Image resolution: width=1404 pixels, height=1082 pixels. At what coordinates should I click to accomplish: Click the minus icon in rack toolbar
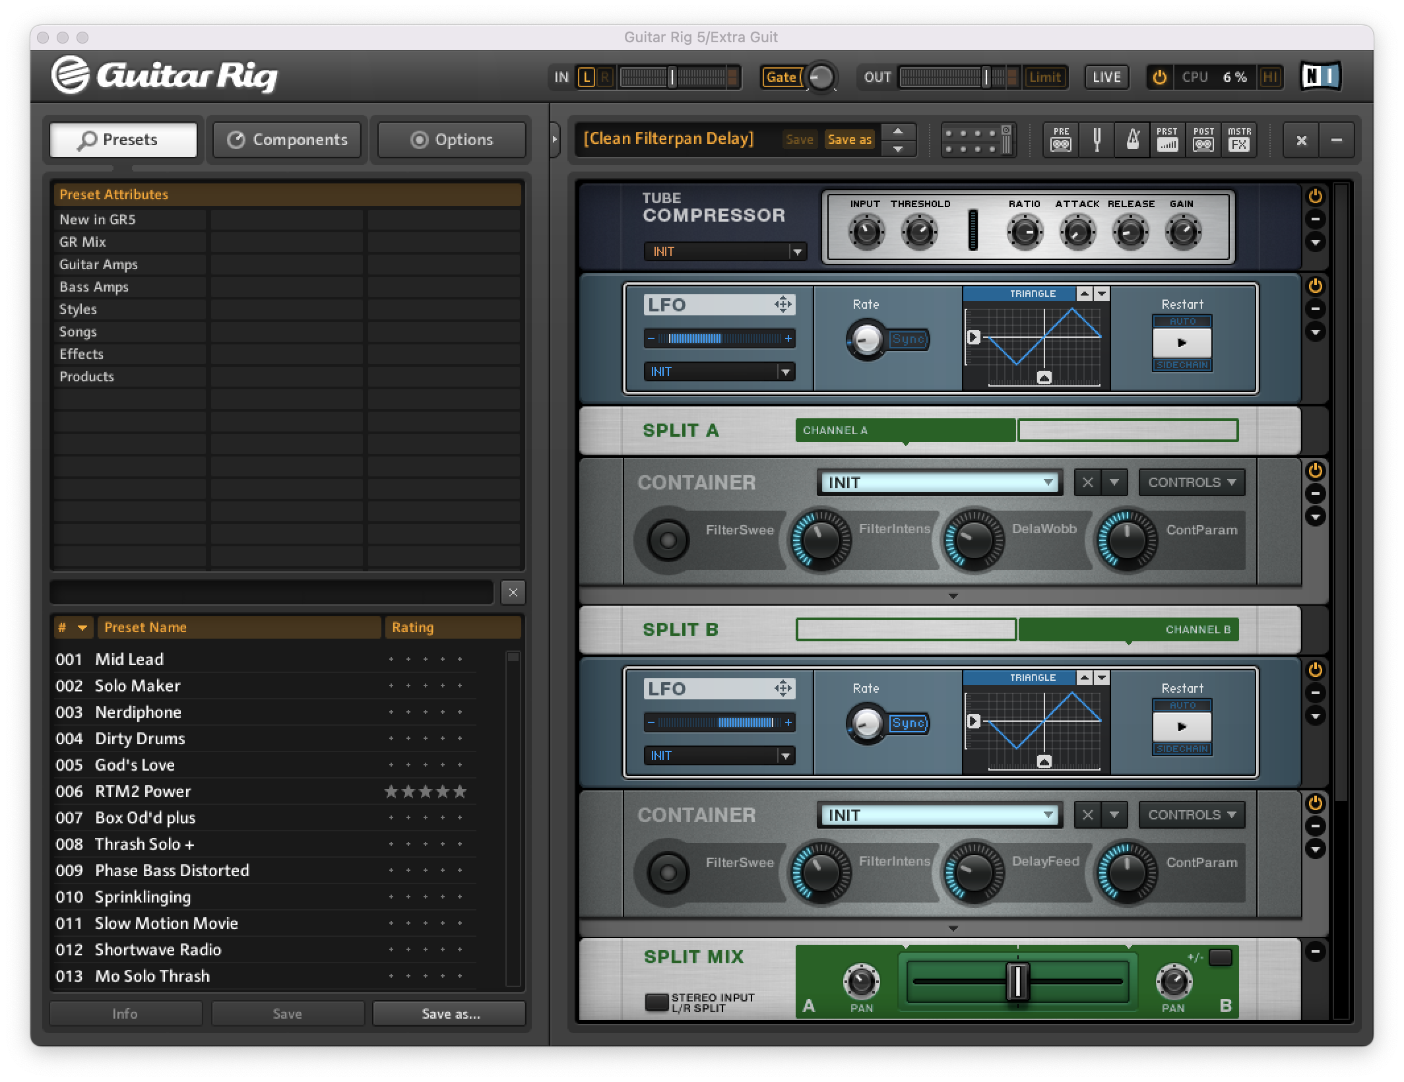click(1337, 140)
